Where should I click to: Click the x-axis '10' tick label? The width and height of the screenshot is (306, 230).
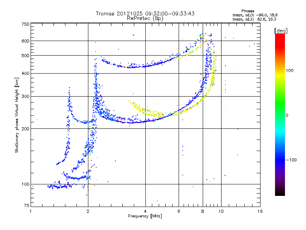point(221,211)
